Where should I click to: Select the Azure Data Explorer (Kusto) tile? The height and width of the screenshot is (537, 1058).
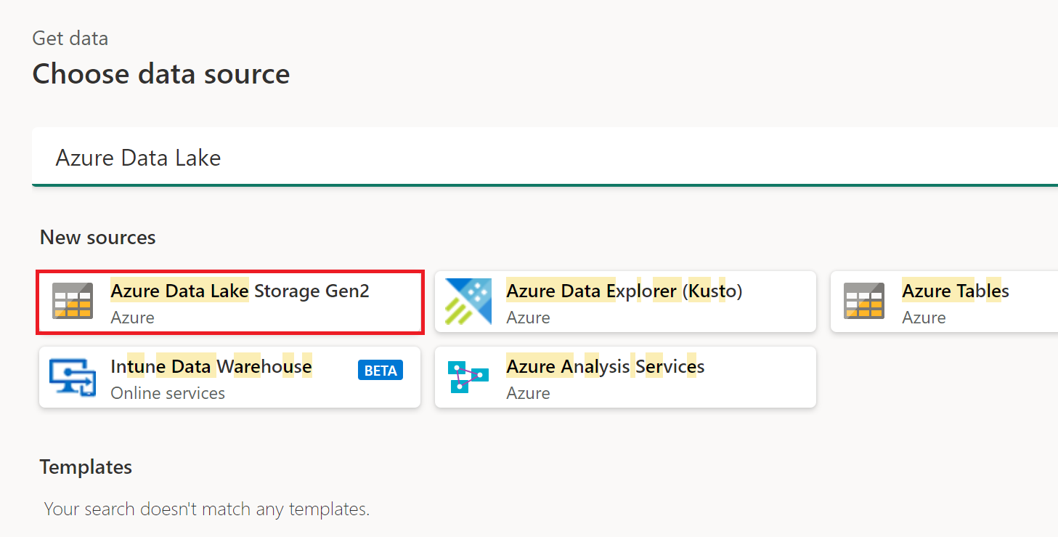pos(625,302)
